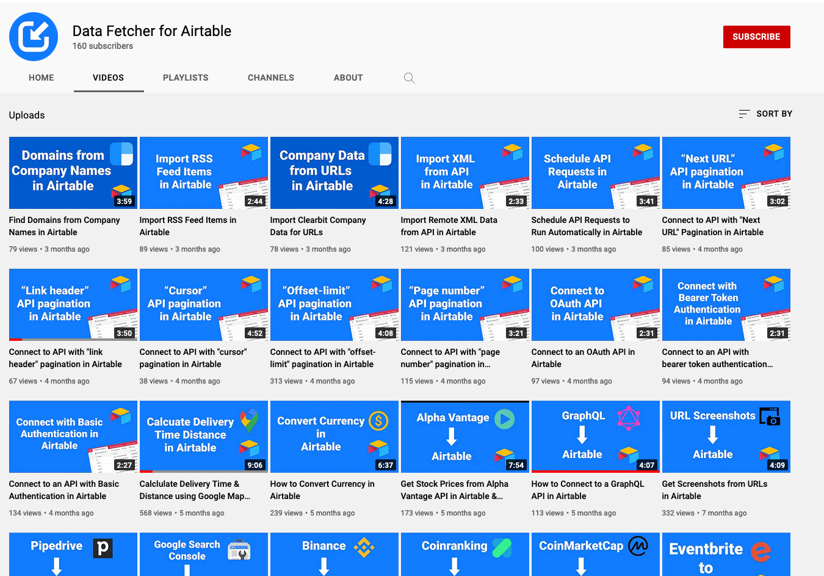This screenshot has width=824, height=576.
Task: Open the Binance video thumbnail
Action: pos(334,555)
